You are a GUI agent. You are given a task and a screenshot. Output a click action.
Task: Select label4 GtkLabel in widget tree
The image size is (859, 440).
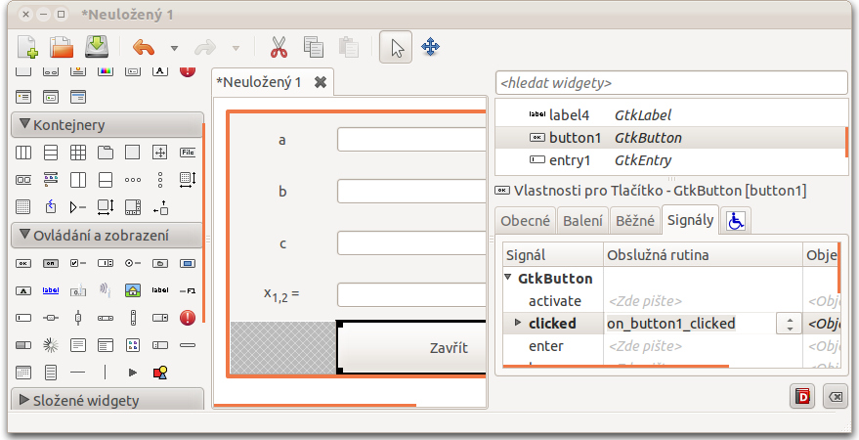tap(671, 114)
